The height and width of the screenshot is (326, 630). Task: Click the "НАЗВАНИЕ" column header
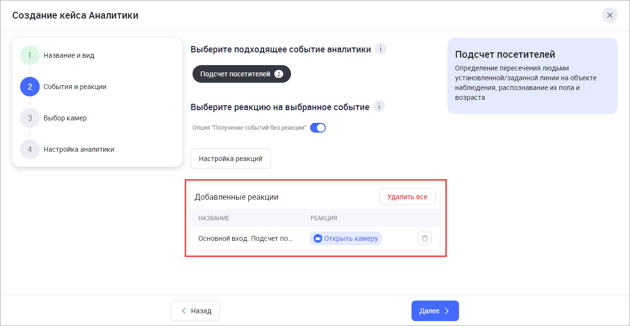(x=214, y=218)
